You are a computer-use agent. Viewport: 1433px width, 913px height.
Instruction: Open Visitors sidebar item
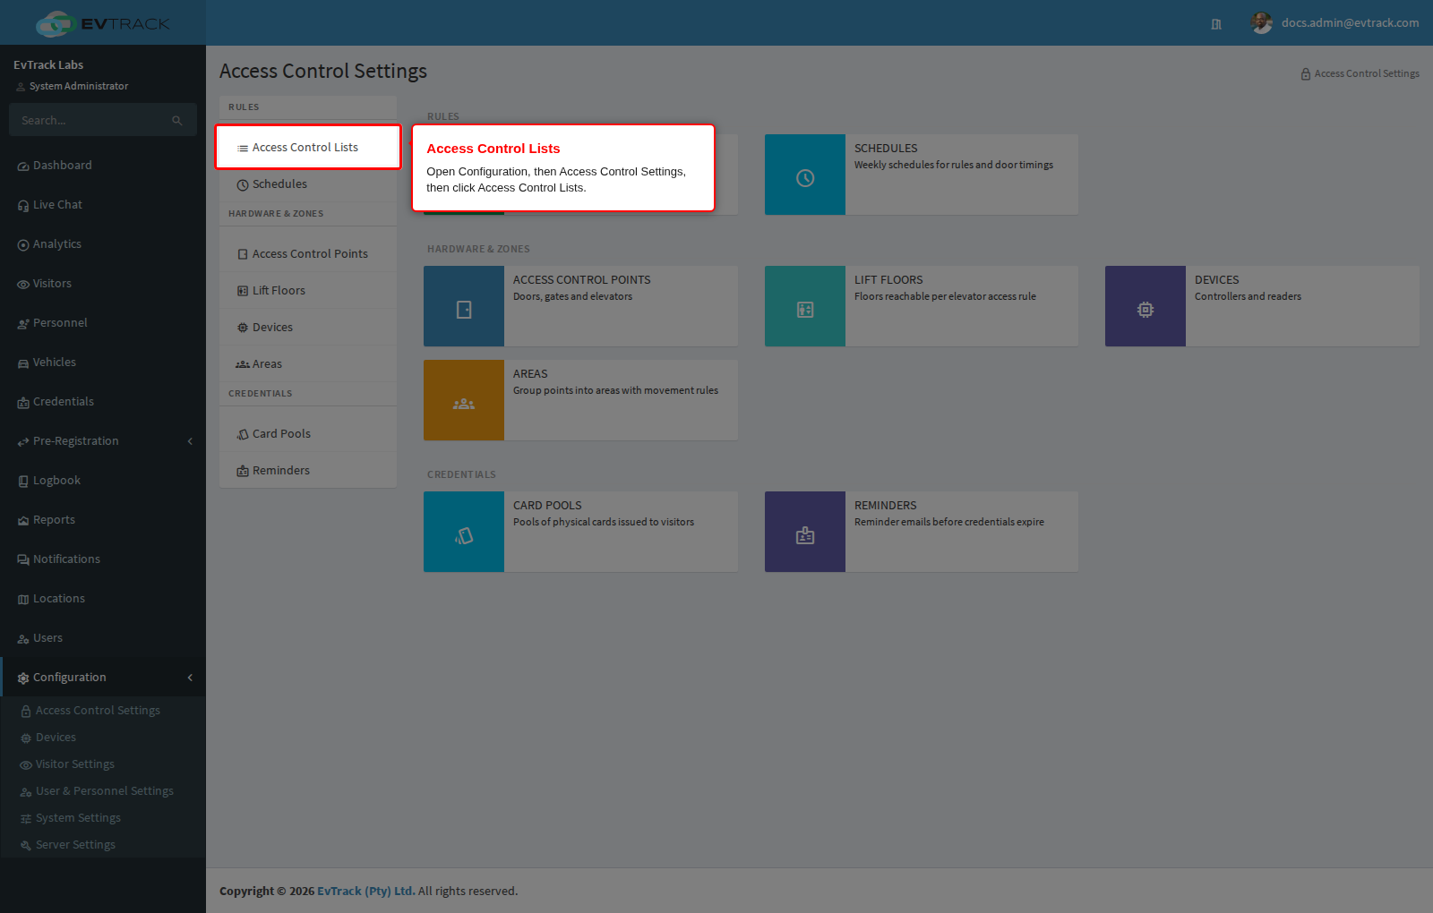(103, 284)
